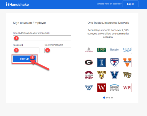Focus the Email Address input field
The height and width of the screenshot is (116, 147).
pyautogui.click(x=42, y=38)
